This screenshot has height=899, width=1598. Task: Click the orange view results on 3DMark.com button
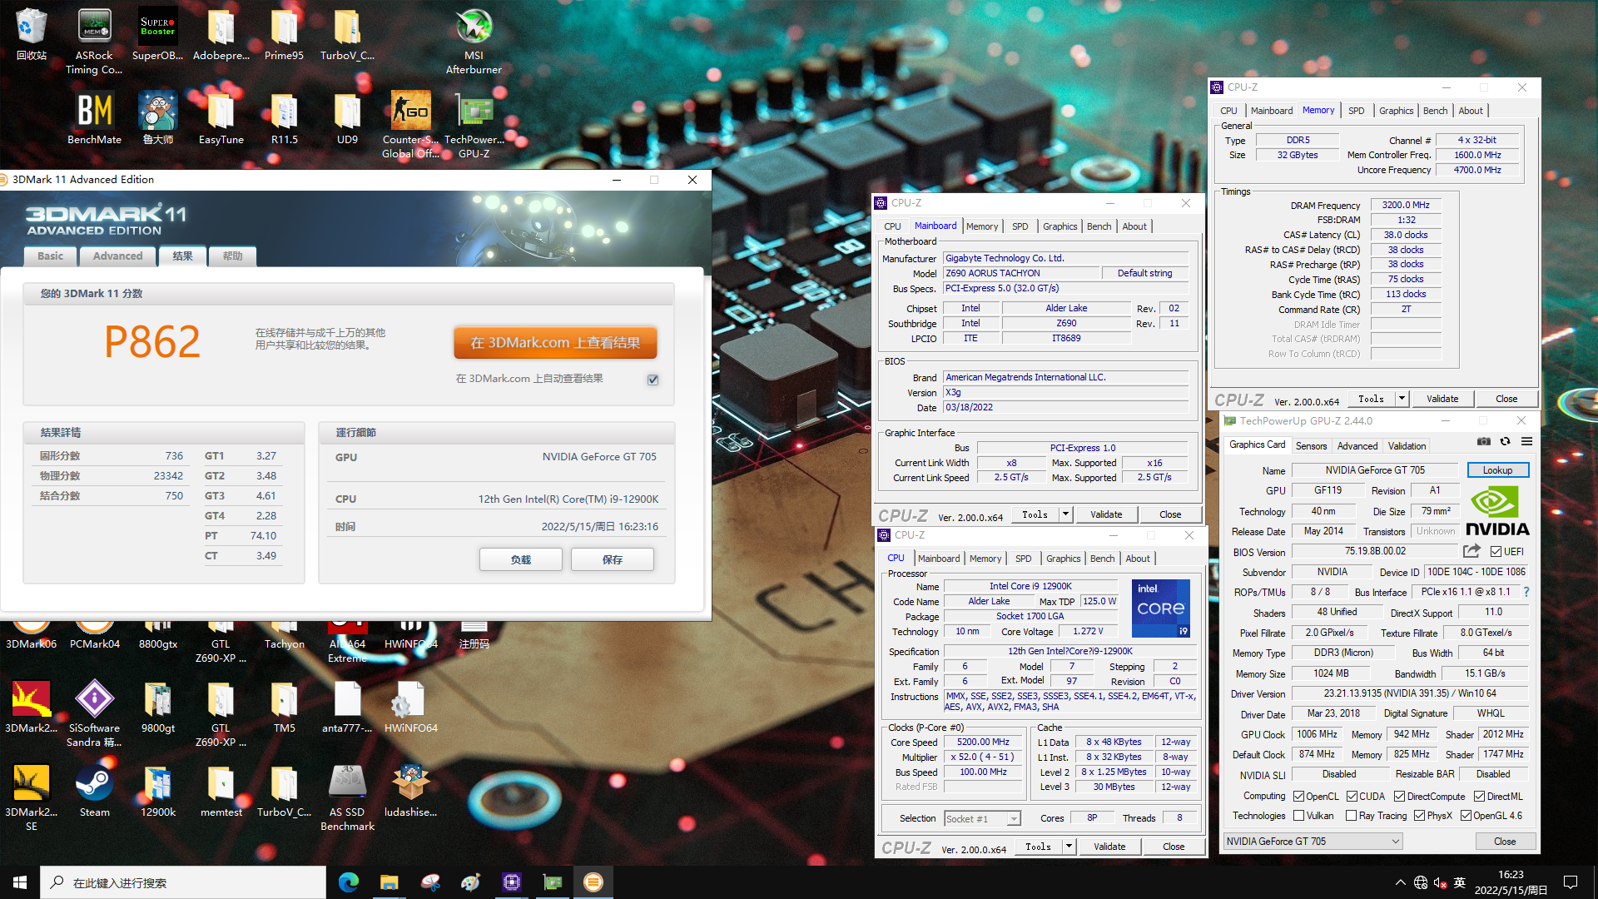point(555,342)
